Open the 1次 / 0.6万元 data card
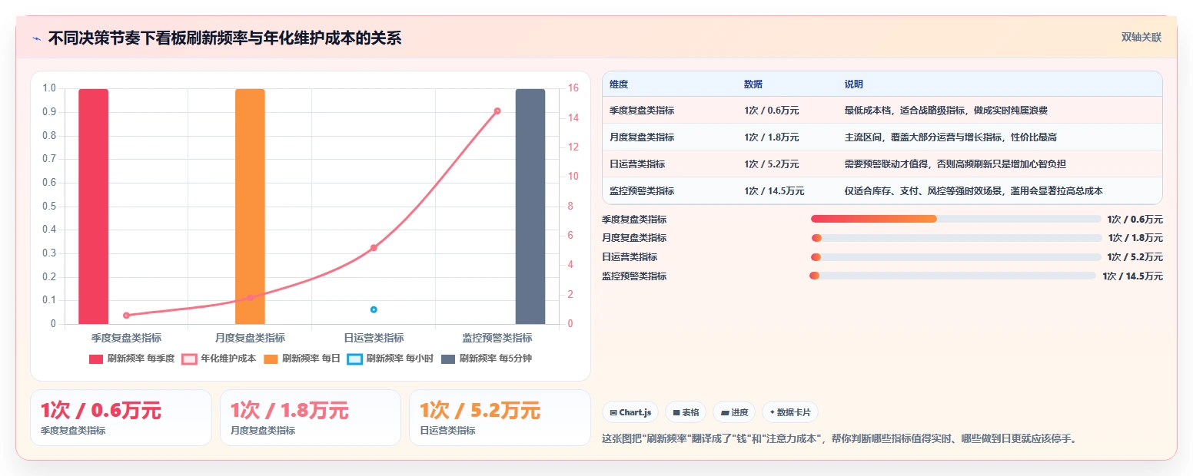Image resolution: width=1193 pixels, height=476 pixels. pos(121,418)
